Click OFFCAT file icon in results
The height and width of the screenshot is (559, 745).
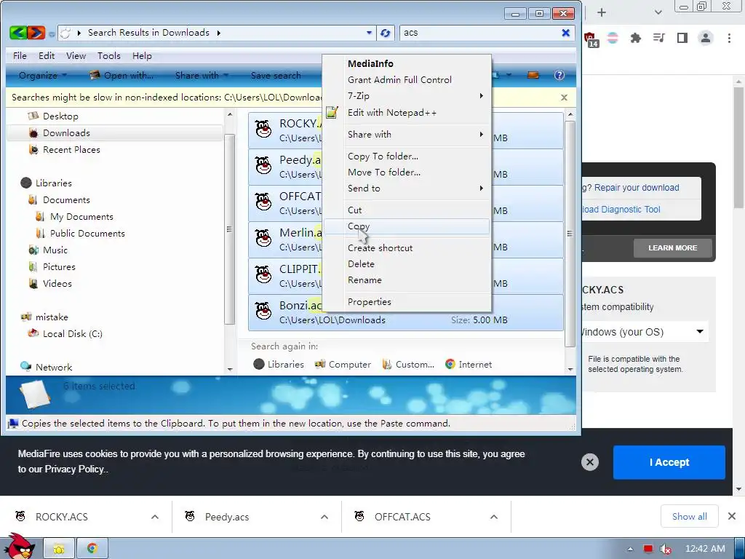click(263, 202)
